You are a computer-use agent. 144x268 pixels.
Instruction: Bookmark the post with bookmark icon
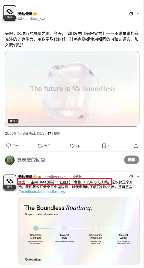click(104, 146)
